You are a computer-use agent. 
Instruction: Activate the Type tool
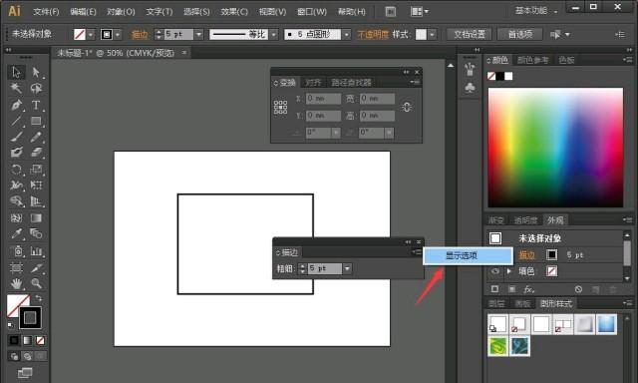(x=36, y=105)
